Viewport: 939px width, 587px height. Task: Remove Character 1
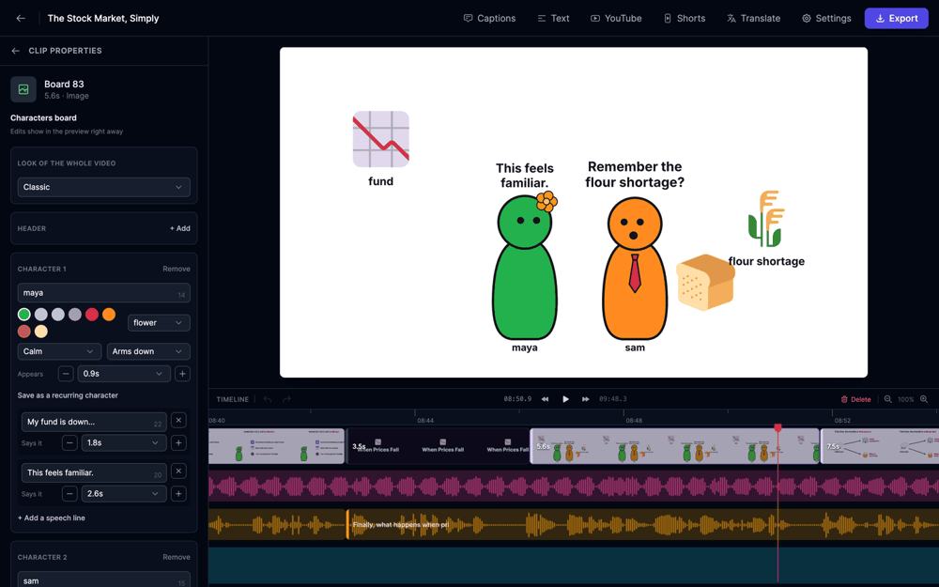coord(177,269)
